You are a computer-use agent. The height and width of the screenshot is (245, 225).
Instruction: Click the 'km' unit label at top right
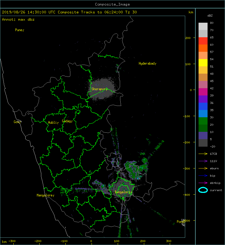[191, 12]
